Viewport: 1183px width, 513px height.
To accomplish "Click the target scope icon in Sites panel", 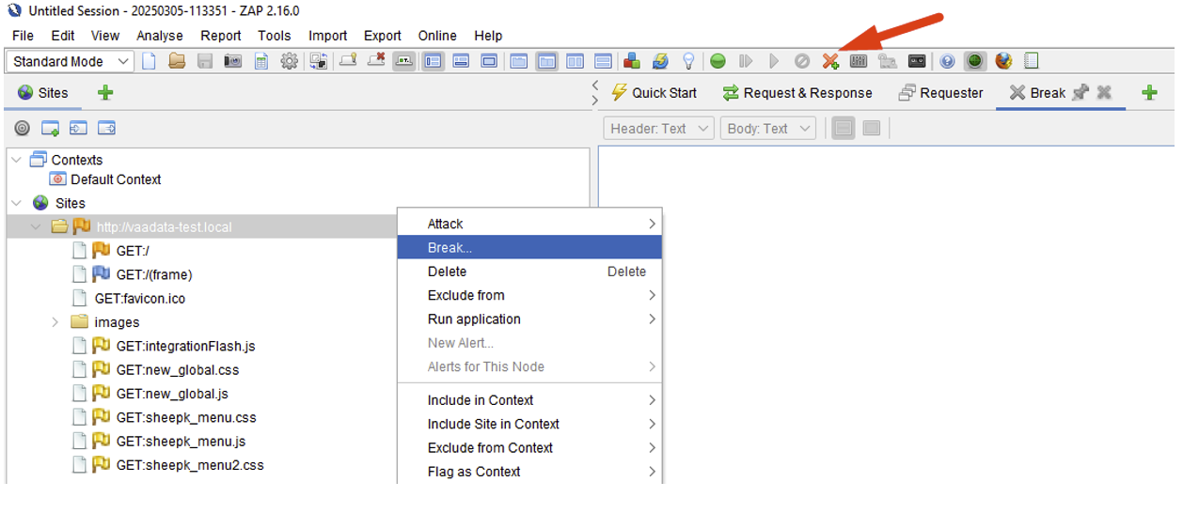I will coord(23,128).
